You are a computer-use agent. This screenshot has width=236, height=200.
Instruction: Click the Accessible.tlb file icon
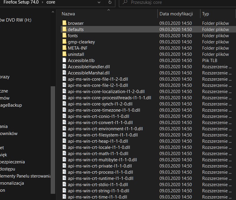pyautogui.click(x=64, y=60)
